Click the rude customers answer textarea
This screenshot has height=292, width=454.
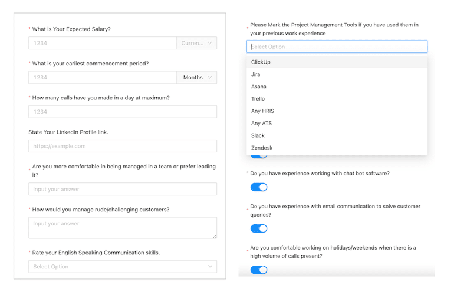point(123,228)
